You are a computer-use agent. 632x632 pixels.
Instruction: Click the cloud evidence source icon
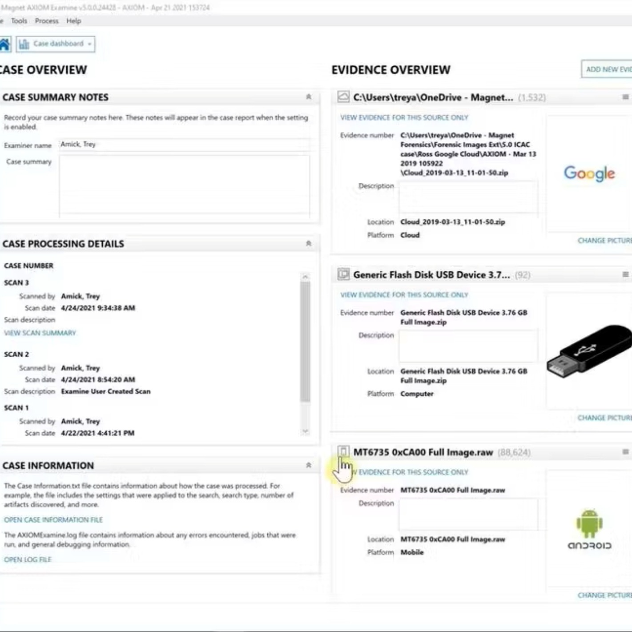tap(343, 97)
